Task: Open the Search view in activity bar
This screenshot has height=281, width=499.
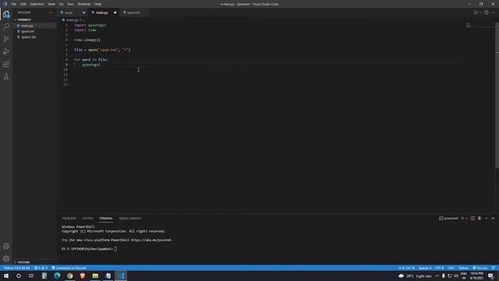Action: (6, 27)
